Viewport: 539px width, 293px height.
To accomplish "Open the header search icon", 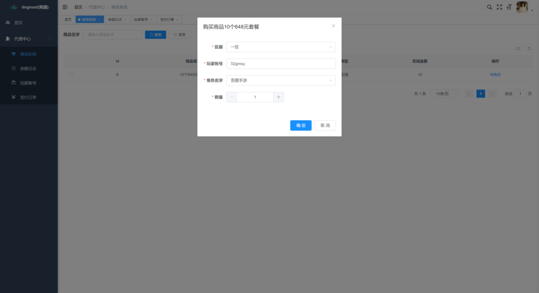I will [x=489, y=7].
